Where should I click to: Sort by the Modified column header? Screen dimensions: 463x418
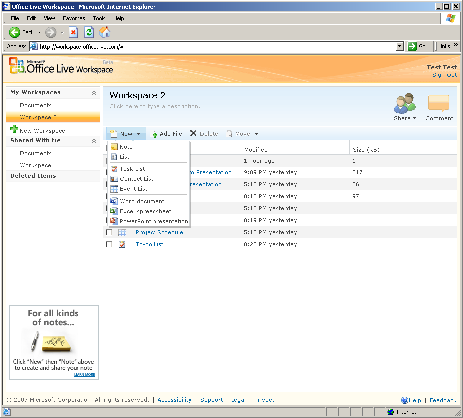pyautogui.click(x=256, y=150)
